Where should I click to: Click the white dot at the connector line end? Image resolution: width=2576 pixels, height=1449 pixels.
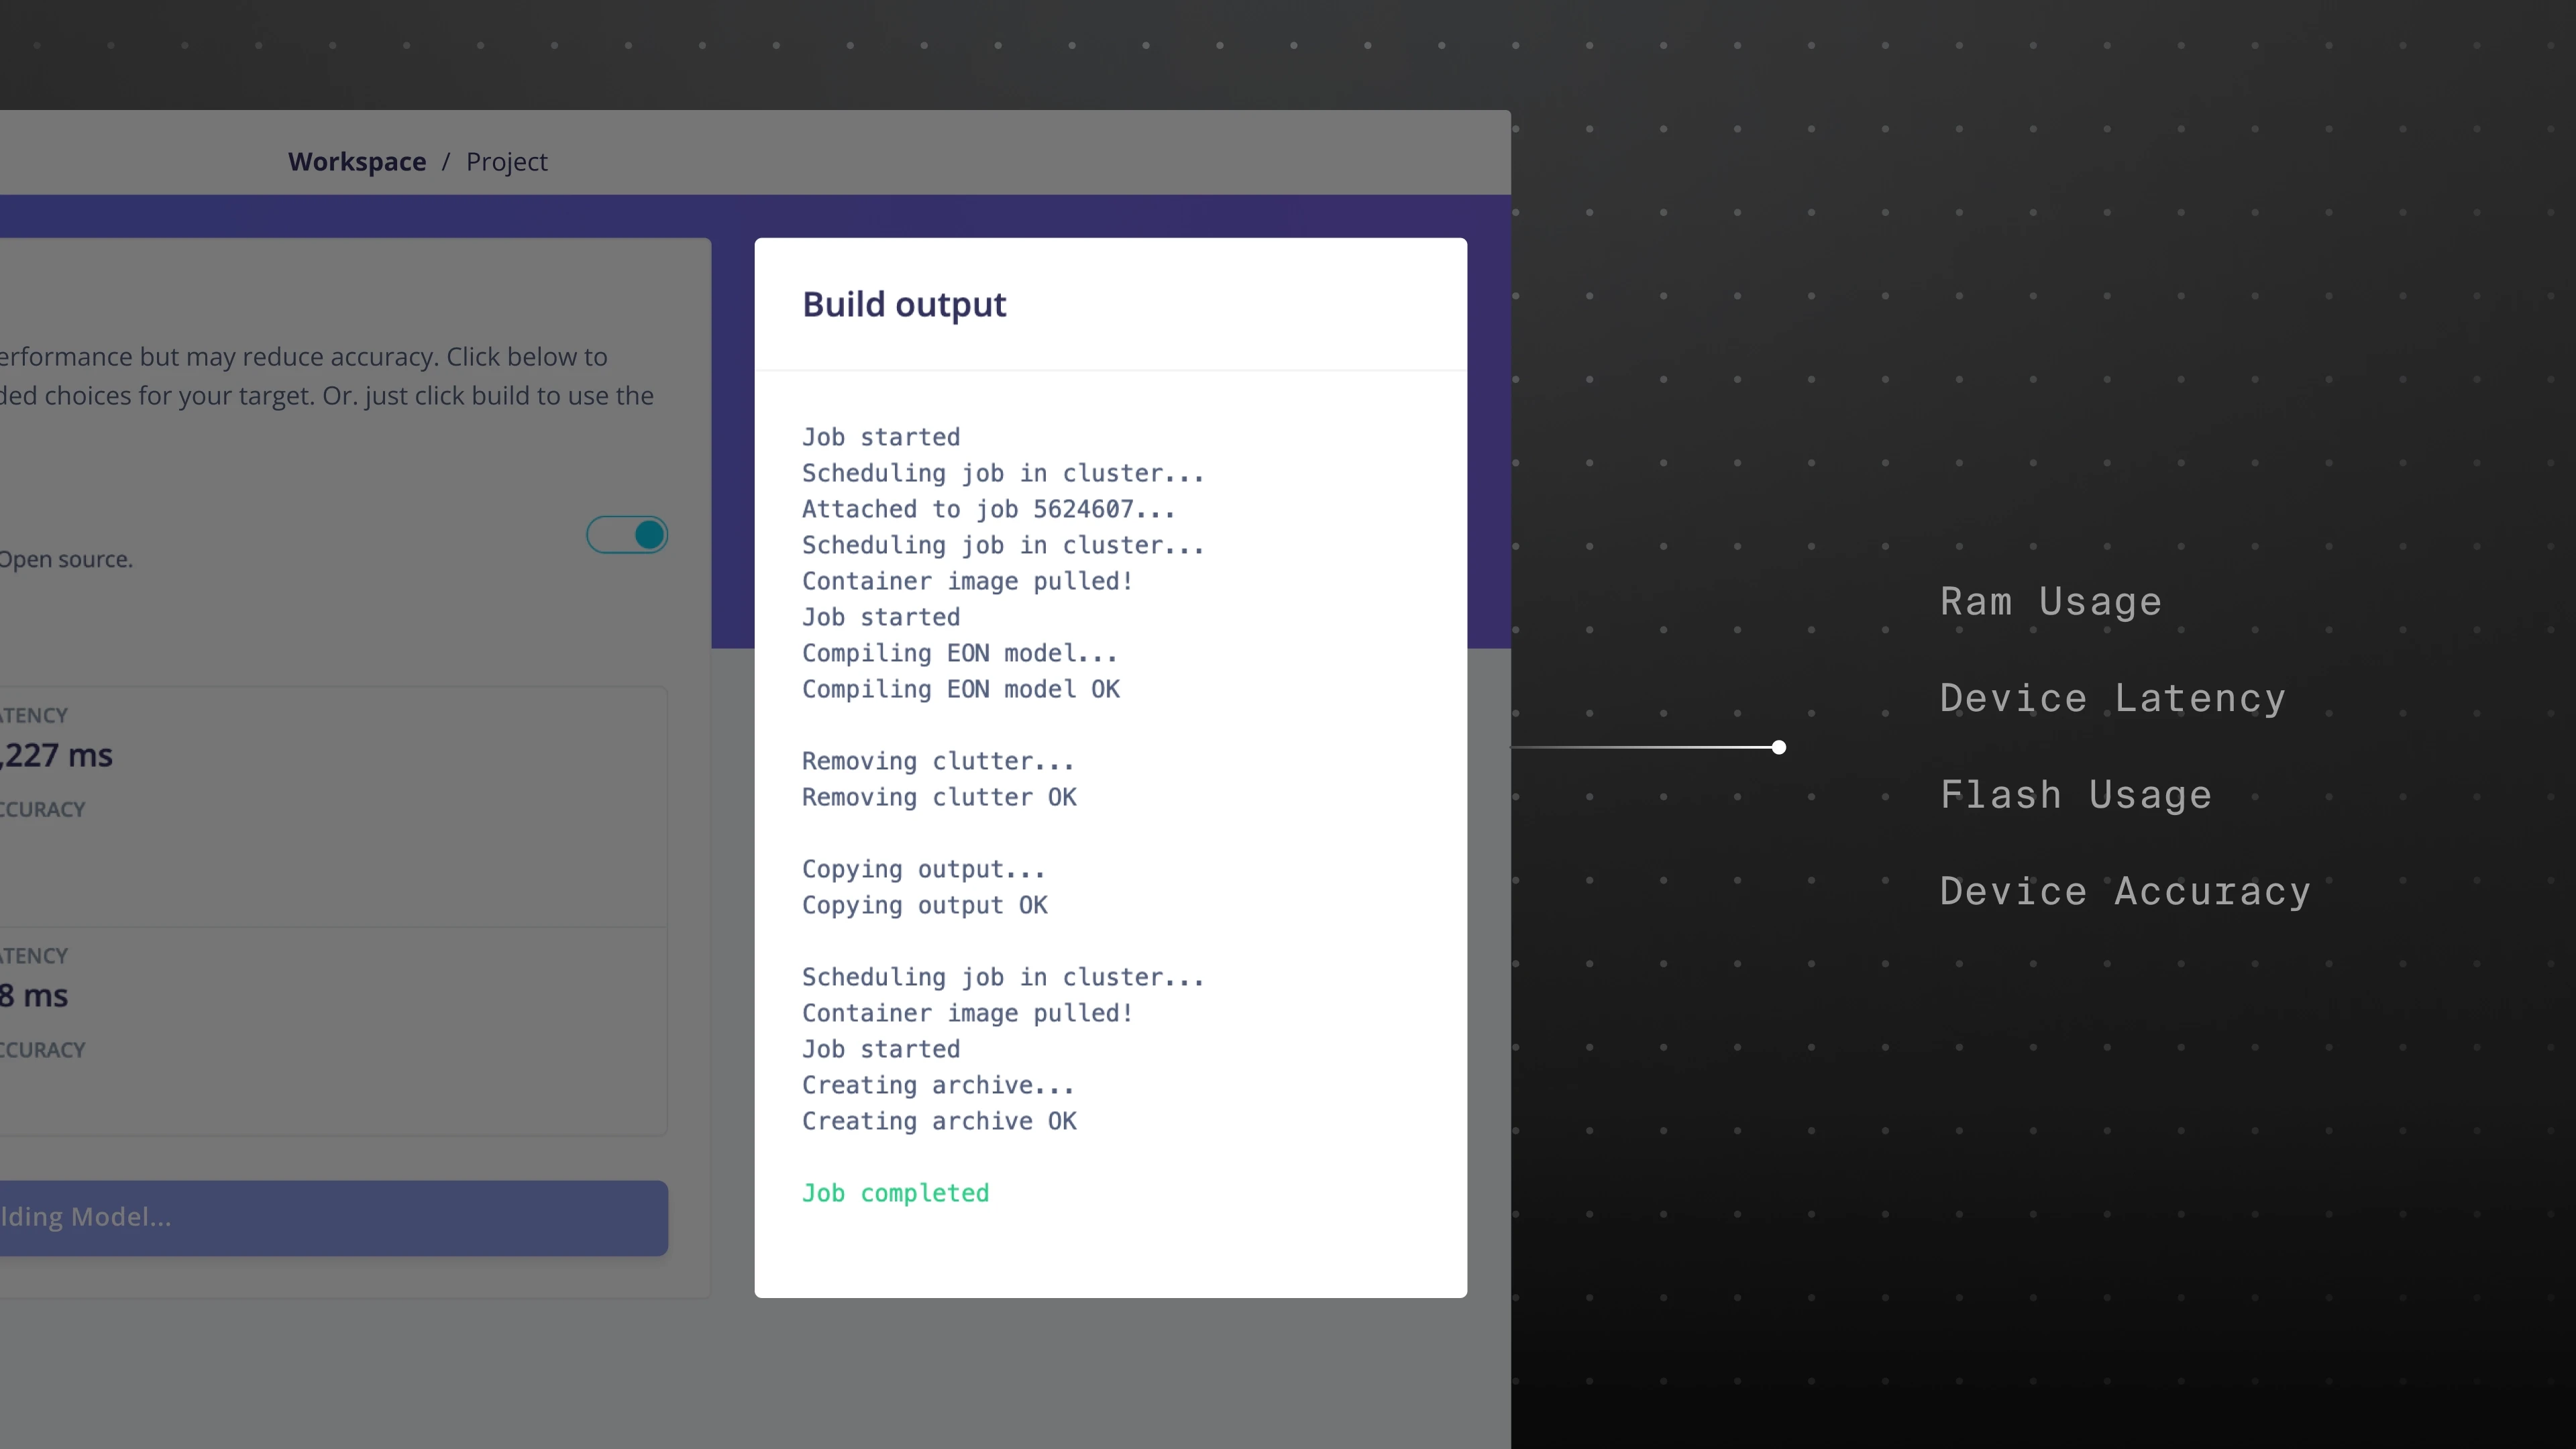1778,747
